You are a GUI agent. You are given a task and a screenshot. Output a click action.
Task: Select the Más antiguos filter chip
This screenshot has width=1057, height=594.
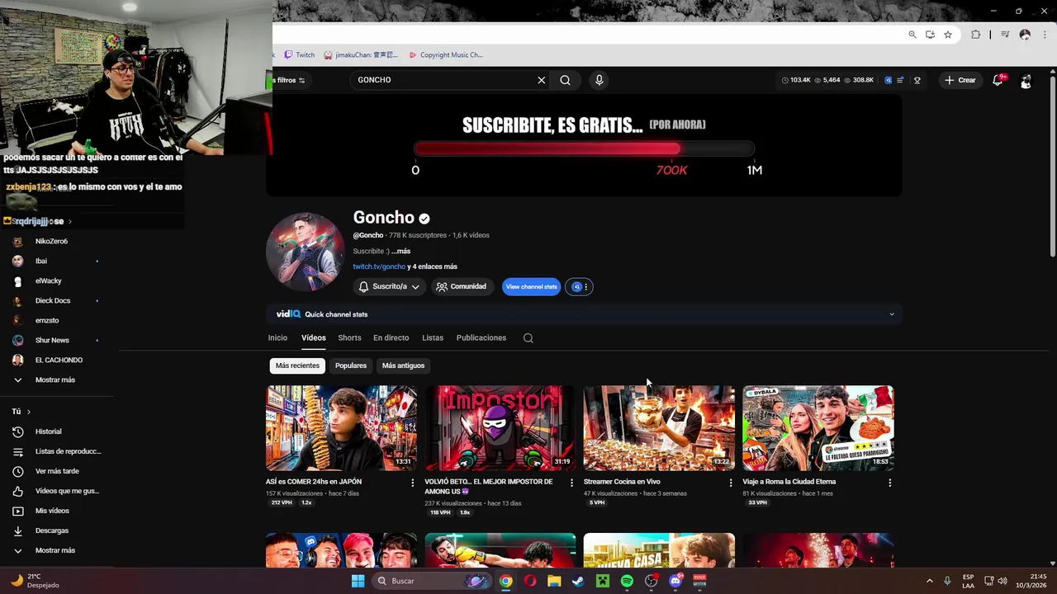click(403, 365)
